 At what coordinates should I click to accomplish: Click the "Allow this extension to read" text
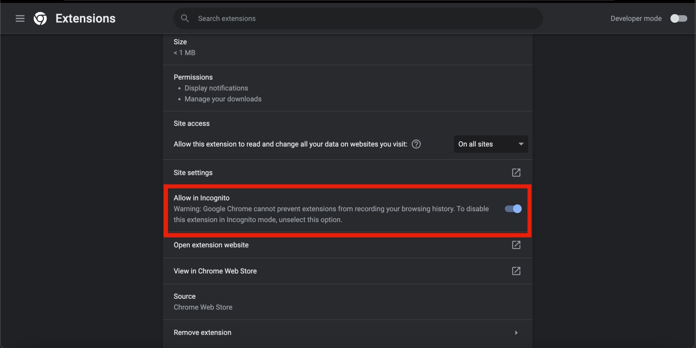(290, 144)
